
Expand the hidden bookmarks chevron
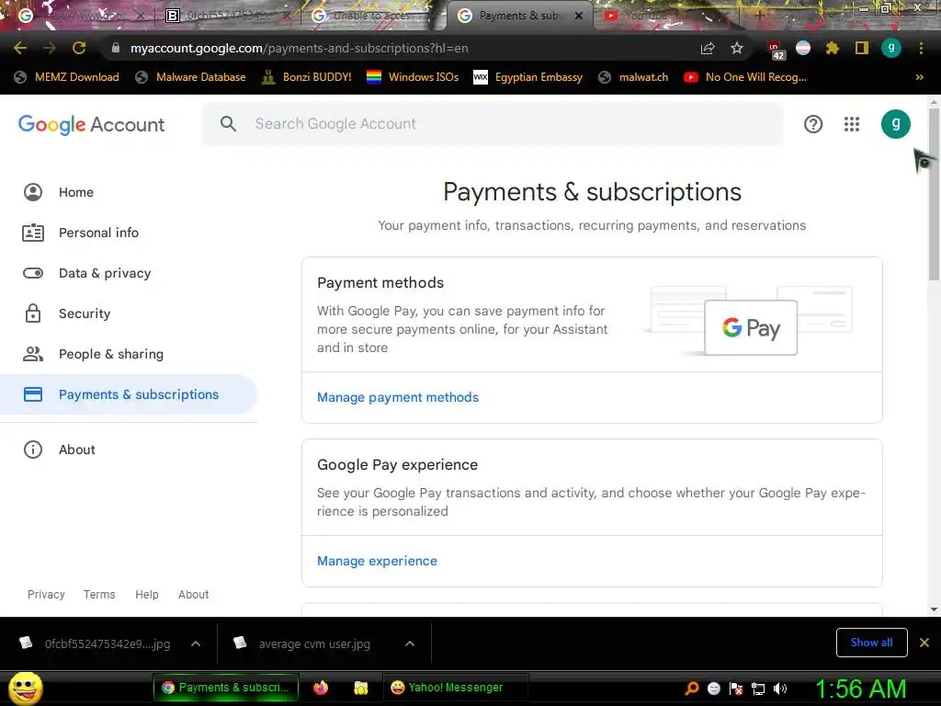919,77
